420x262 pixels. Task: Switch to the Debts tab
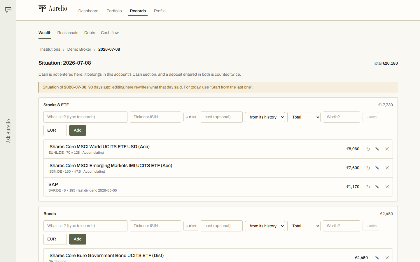tap(90, 33)
